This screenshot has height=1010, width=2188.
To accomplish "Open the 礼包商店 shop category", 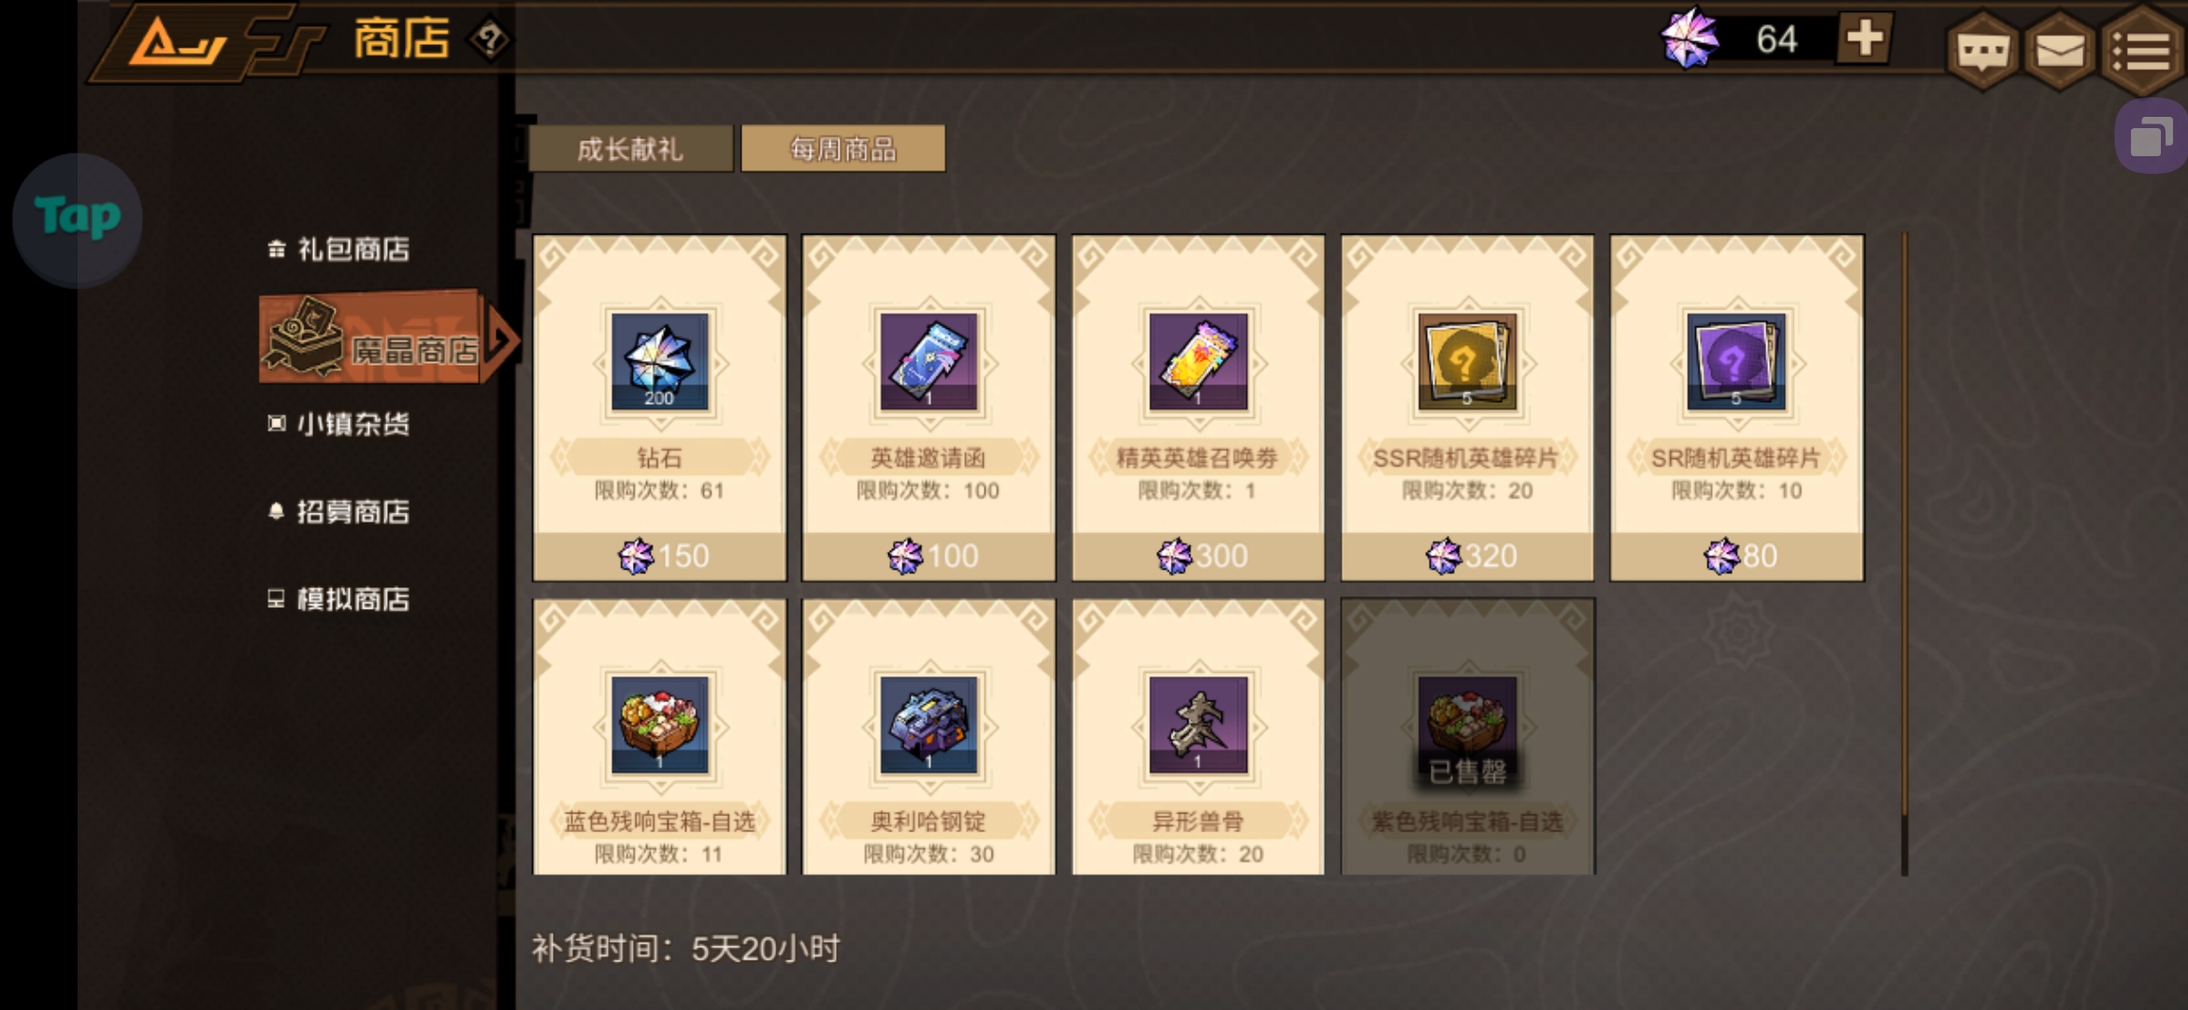I will [339, 249].
